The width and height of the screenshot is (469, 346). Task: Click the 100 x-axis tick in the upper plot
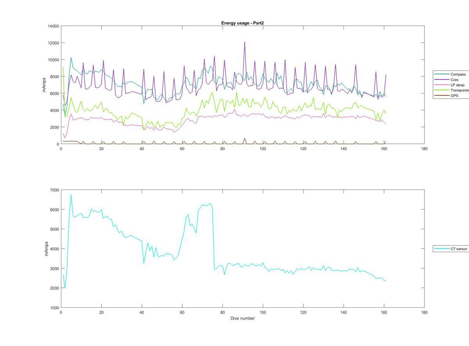263,149
